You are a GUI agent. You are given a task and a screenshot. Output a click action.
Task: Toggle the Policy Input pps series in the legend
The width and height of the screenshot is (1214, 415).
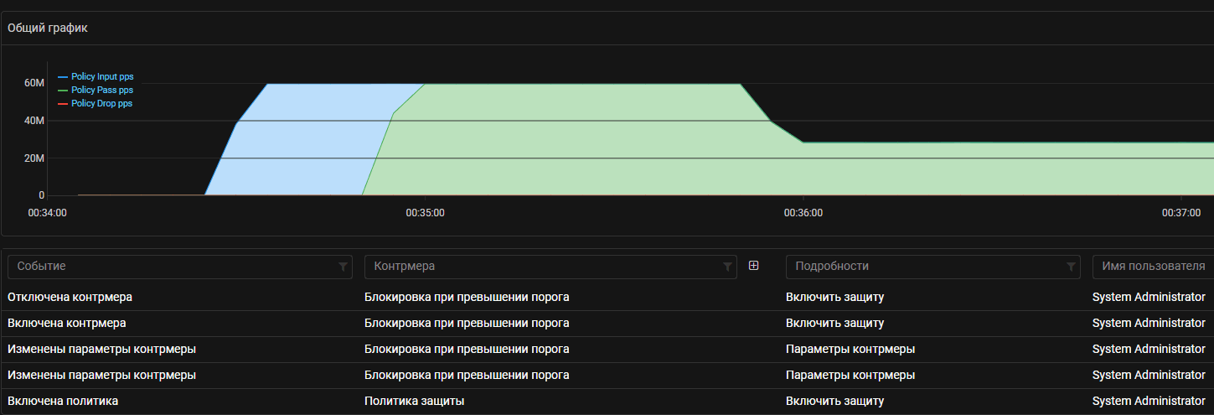(102, 77)
